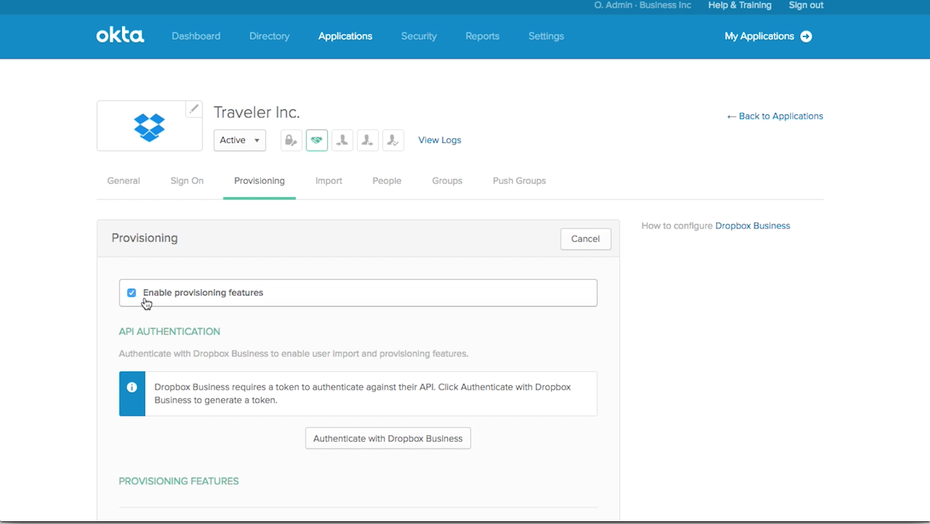
Task: Click the push user icon with outward arrow
Action: 367,140
